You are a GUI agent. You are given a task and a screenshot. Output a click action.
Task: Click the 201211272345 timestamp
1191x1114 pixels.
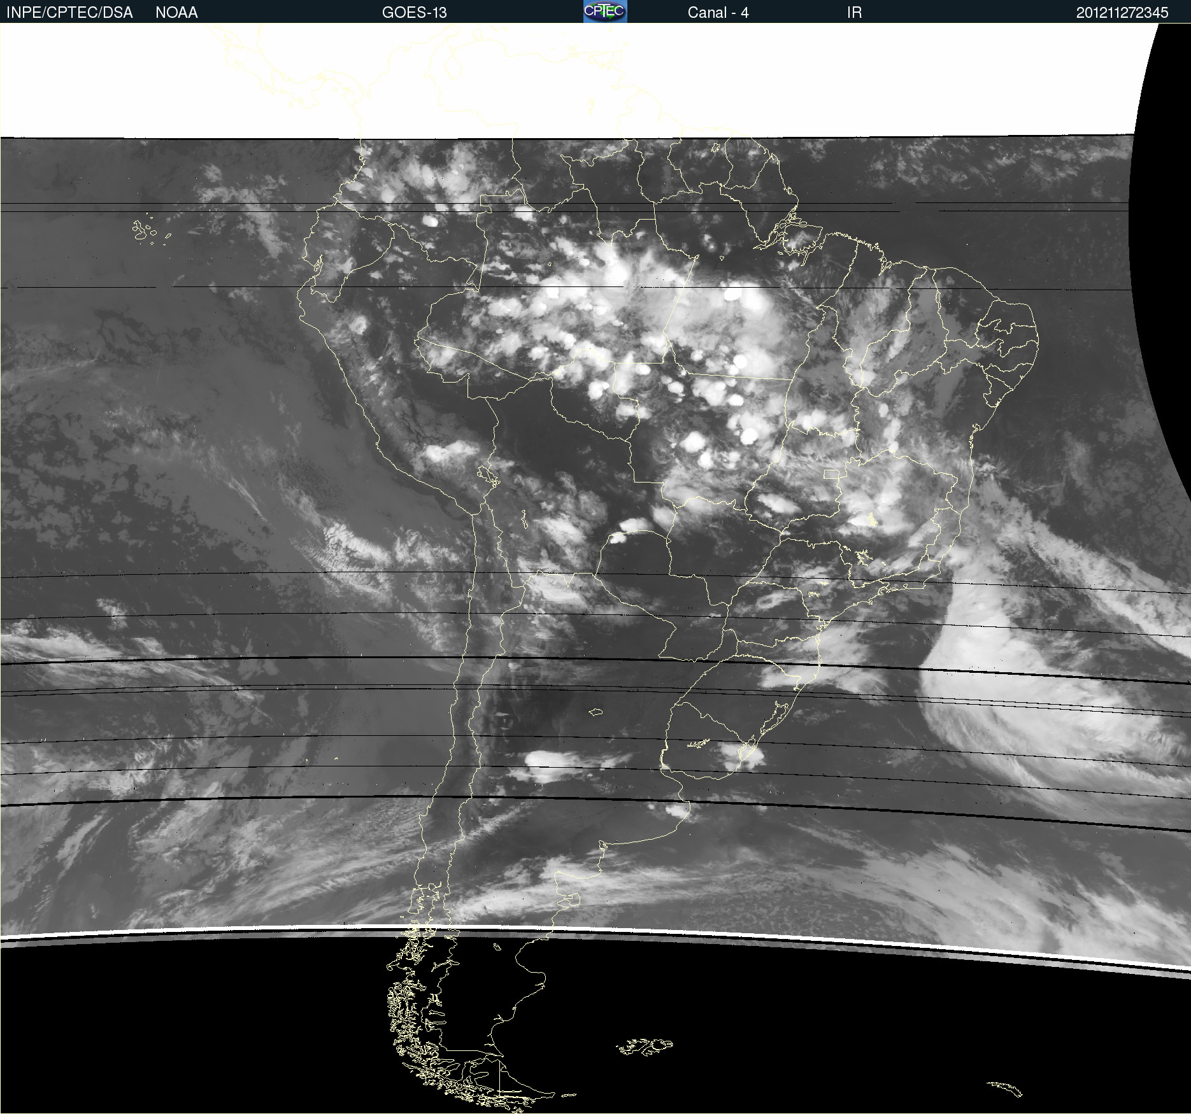(x=1122, y=12)
